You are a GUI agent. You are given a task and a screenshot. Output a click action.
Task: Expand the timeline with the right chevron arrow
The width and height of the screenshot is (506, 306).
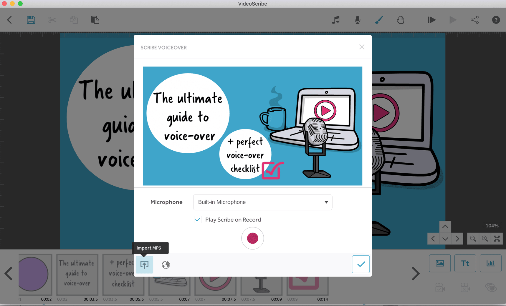pos(416,273)
